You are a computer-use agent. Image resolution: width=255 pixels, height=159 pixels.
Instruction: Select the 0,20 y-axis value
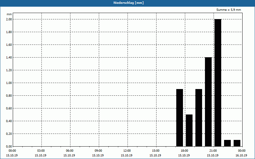9,134
